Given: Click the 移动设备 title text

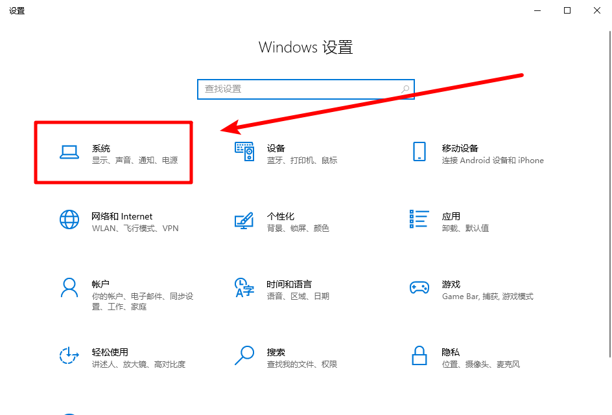Looking at the screenshot, I should click(x=460, y=148).
